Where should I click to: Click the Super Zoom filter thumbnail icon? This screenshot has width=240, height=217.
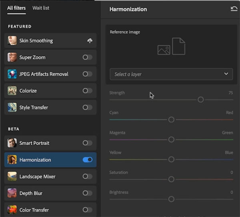click(x=12, y=58)
